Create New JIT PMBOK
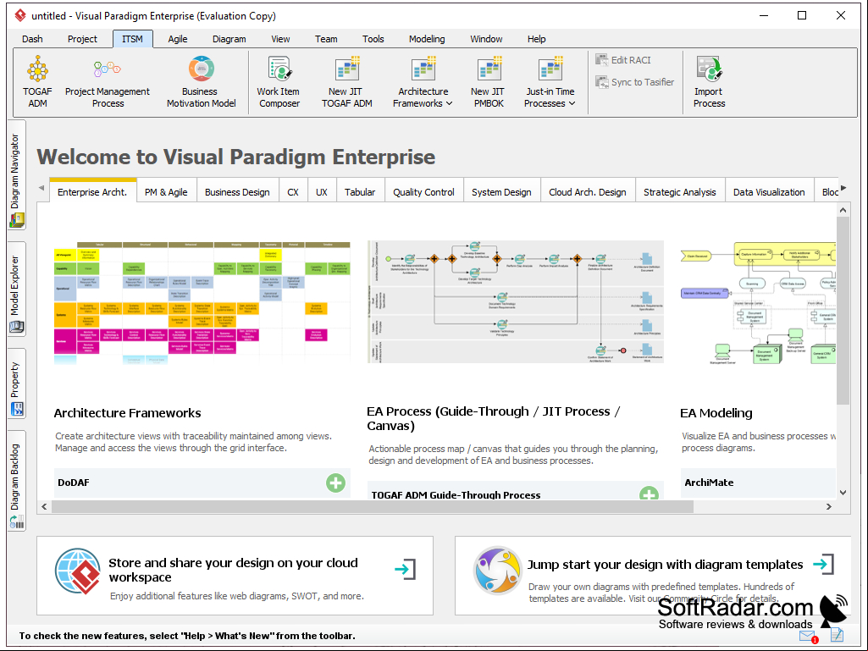868x651 pixels. coord(488,81)
